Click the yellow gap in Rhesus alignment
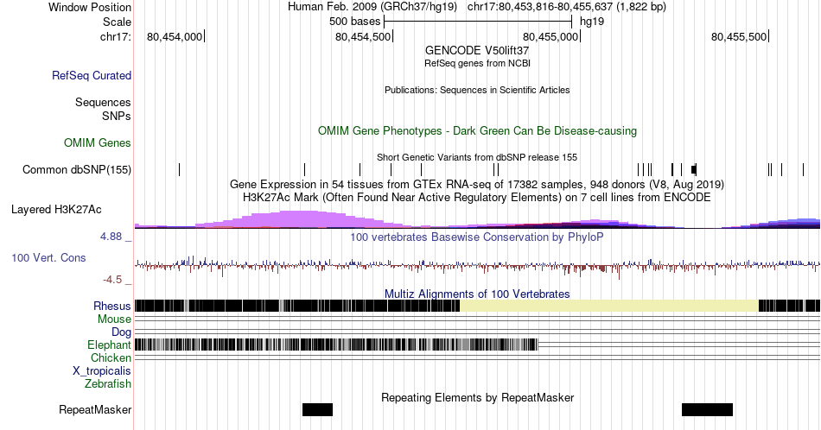Viewport: 821px width, 430px height. click(x=609, y=306)
